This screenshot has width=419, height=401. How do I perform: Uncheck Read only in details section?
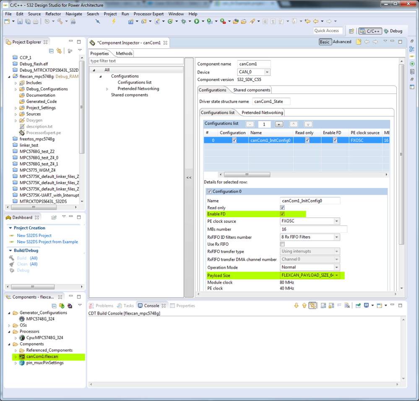[282, 208]
